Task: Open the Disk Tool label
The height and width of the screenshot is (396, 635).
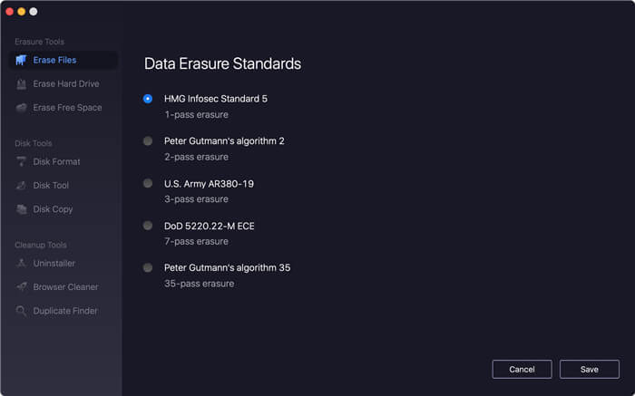Action: pyautogui.click(x=51, y=186)
